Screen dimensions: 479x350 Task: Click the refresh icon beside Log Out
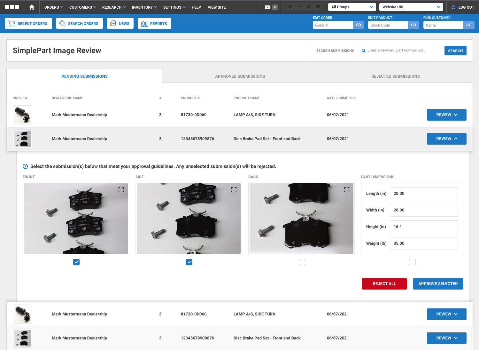(x=453, y=7)
